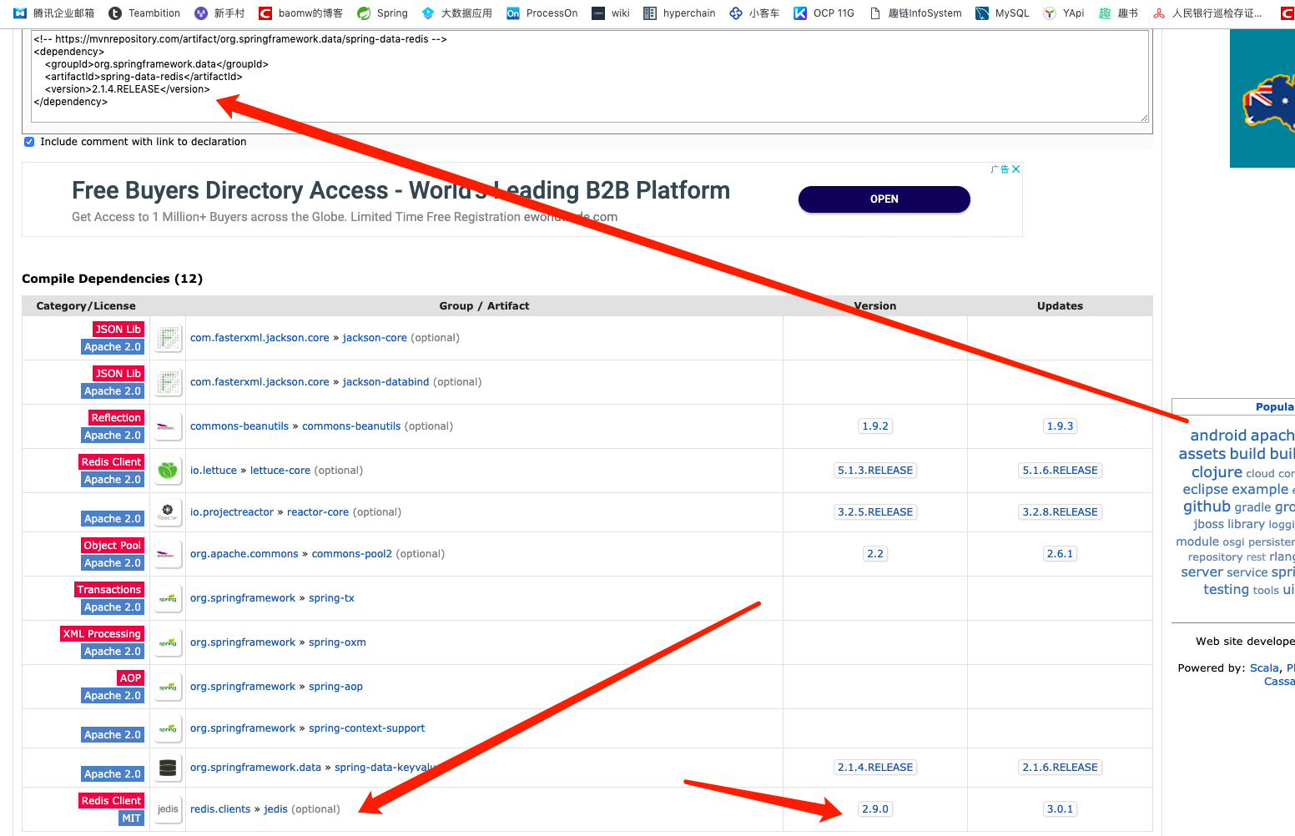This screenshot has height=836, width=1295.
Task: Open the github popular tag
Action: point(1207,506)
